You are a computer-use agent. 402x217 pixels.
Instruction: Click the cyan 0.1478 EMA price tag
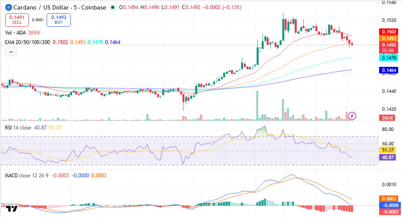point(389,58)
